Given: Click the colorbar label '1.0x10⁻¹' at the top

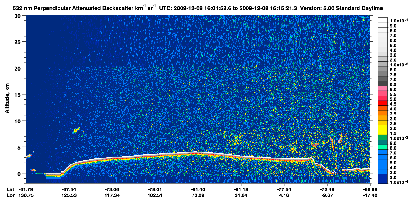Looking at the screenshot, I should pyautogui.click(x=398, y=21).
